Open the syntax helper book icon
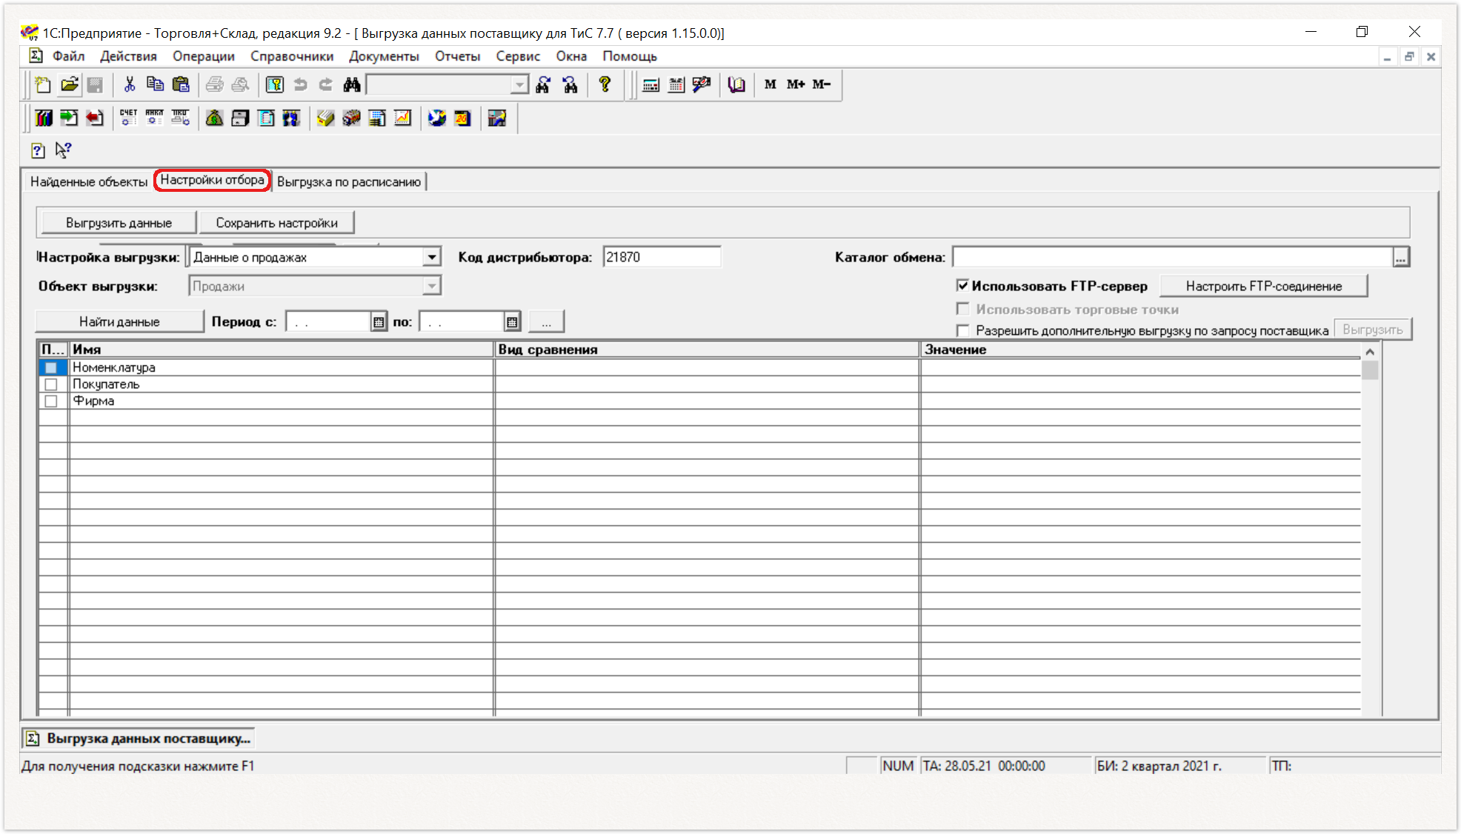Screen dimensions: 1461x834 point(736,84)
